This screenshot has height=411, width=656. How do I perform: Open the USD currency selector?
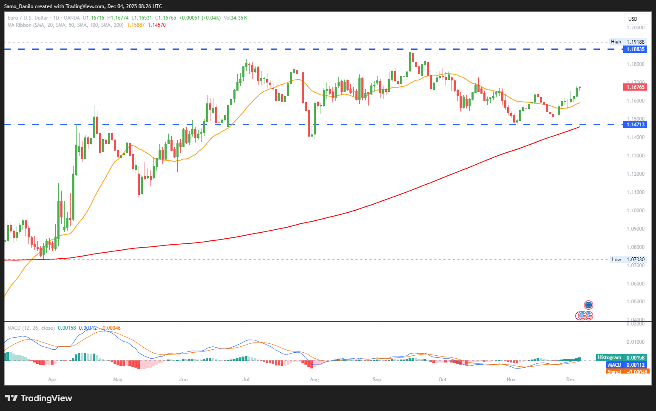tap(633, 19)
